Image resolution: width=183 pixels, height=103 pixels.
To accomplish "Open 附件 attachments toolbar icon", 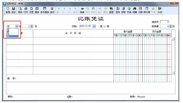I will [x=118, y=10].
